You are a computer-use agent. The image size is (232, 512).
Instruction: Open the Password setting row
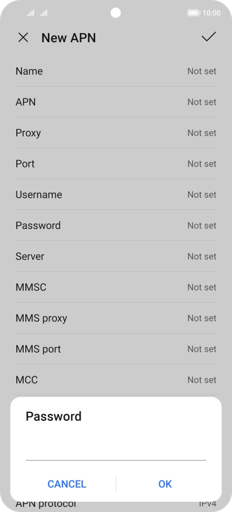115,225
